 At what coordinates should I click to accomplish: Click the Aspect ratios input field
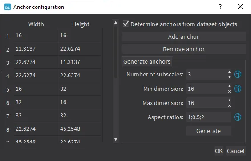[x=209, y=117]
